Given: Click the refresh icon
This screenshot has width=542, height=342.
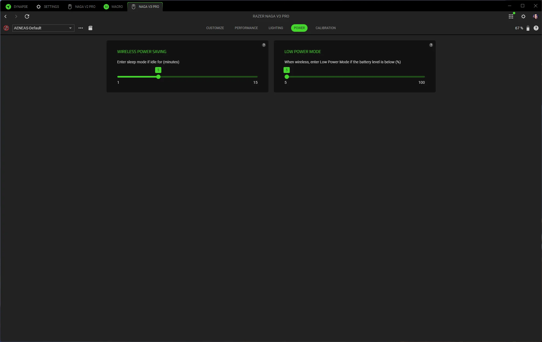Looking at the screenshot, I should point(27,16).
